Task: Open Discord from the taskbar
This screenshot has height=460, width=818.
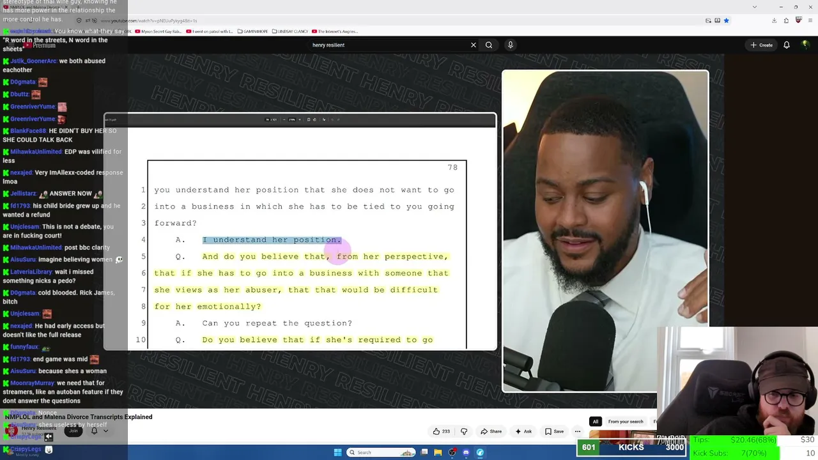Action: pos(466,452)
